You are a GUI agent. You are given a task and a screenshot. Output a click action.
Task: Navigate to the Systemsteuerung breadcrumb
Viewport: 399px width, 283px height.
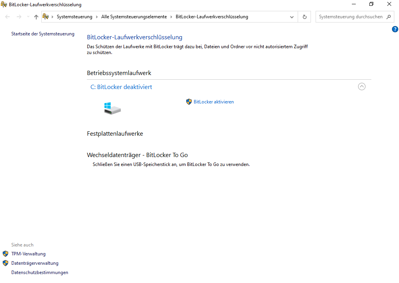pos(74,17)
